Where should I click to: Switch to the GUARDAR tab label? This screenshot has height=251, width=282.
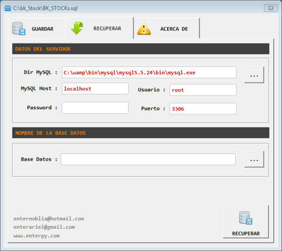(x=42, y=29)
